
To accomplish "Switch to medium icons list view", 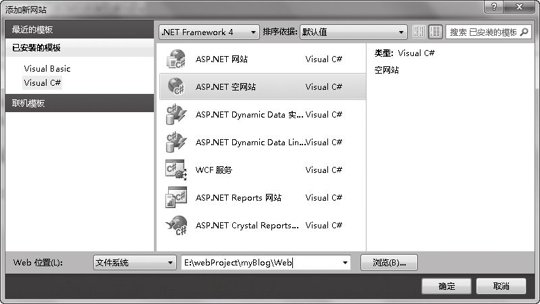I will [x=435, y=32].
